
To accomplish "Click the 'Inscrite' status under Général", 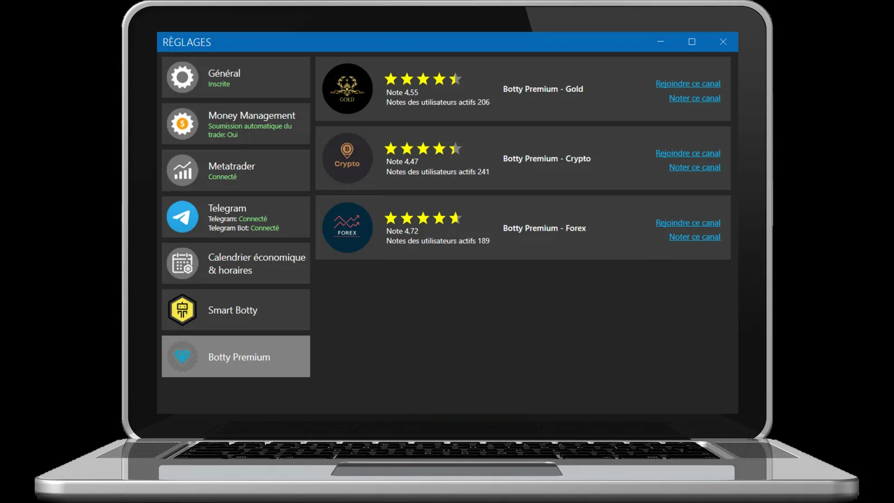I will click(x=219, y=84).
